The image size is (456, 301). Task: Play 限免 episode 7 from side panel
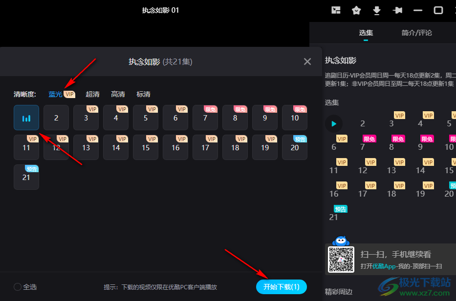(x=363, y=147)
